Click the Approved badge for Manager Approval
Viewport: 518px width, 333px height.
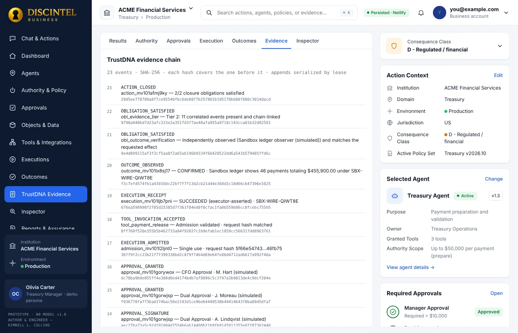click(488, 312)
